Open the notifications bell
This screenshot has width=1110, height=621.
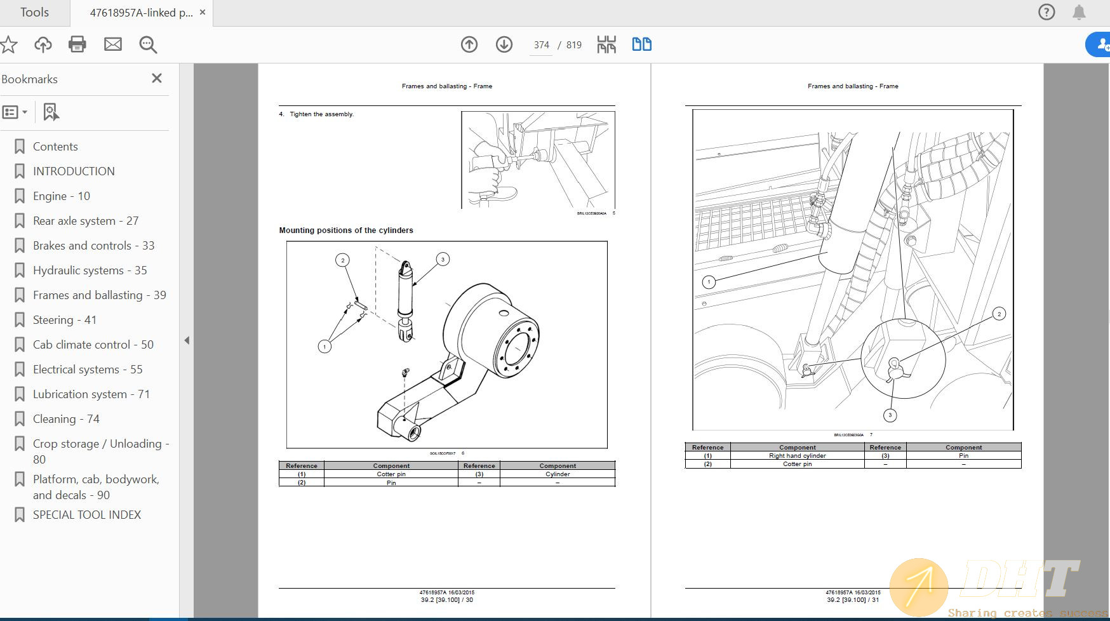(1079, 12)
